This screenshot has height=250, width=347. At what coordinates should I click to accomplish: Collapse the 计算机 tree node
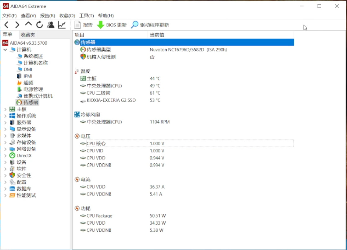click(5, 50)
